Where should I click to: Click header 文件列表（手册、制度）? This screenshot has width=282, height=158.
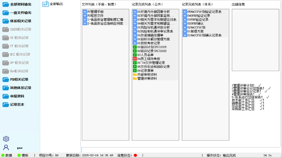point(100,4)
